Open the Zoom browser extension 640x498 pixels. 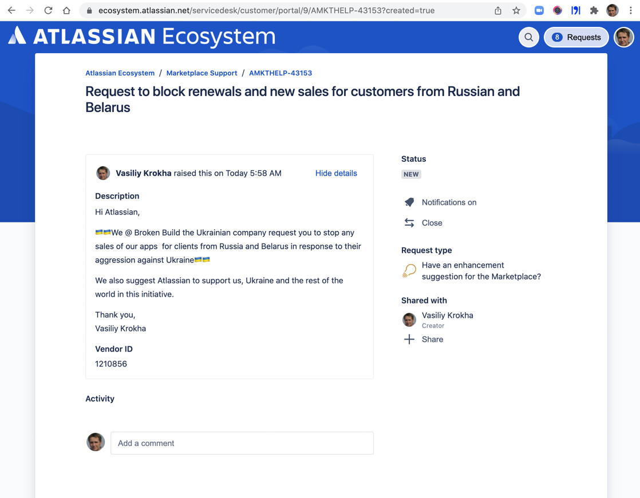539,11
